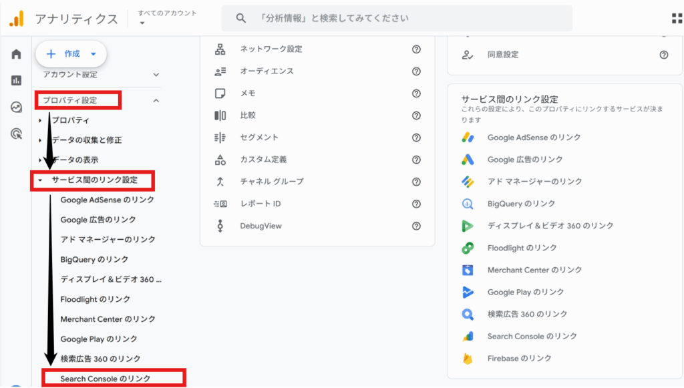684x388 pixels.
Task: Click the アナリティクス product title
Action: [76, 19]
